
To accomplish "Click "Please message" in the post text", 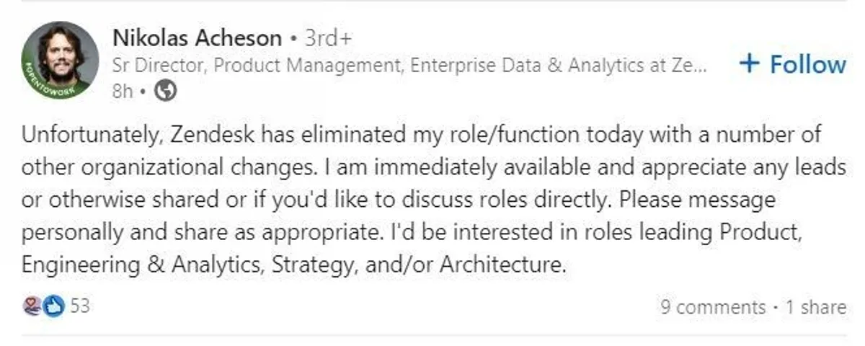I will click(x=696, y=199).
